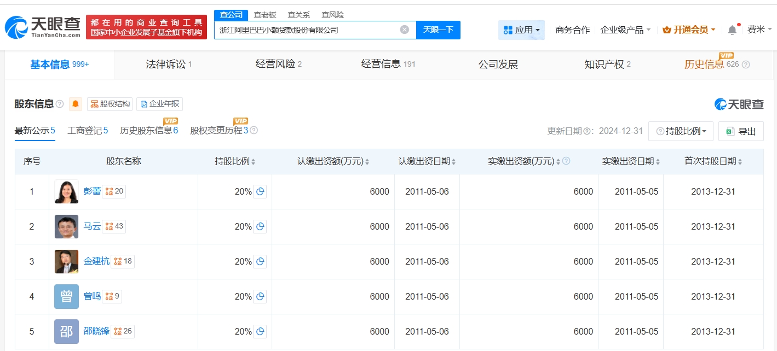Open pie chart icon for 马云's shareholding
The width and height of the screenshot is (777, 351).
pos(260,226)
